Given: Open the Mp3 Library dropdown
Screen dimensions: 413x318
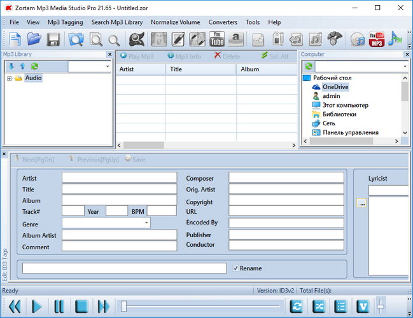Looking at the screenshot, I should [108, 66].
